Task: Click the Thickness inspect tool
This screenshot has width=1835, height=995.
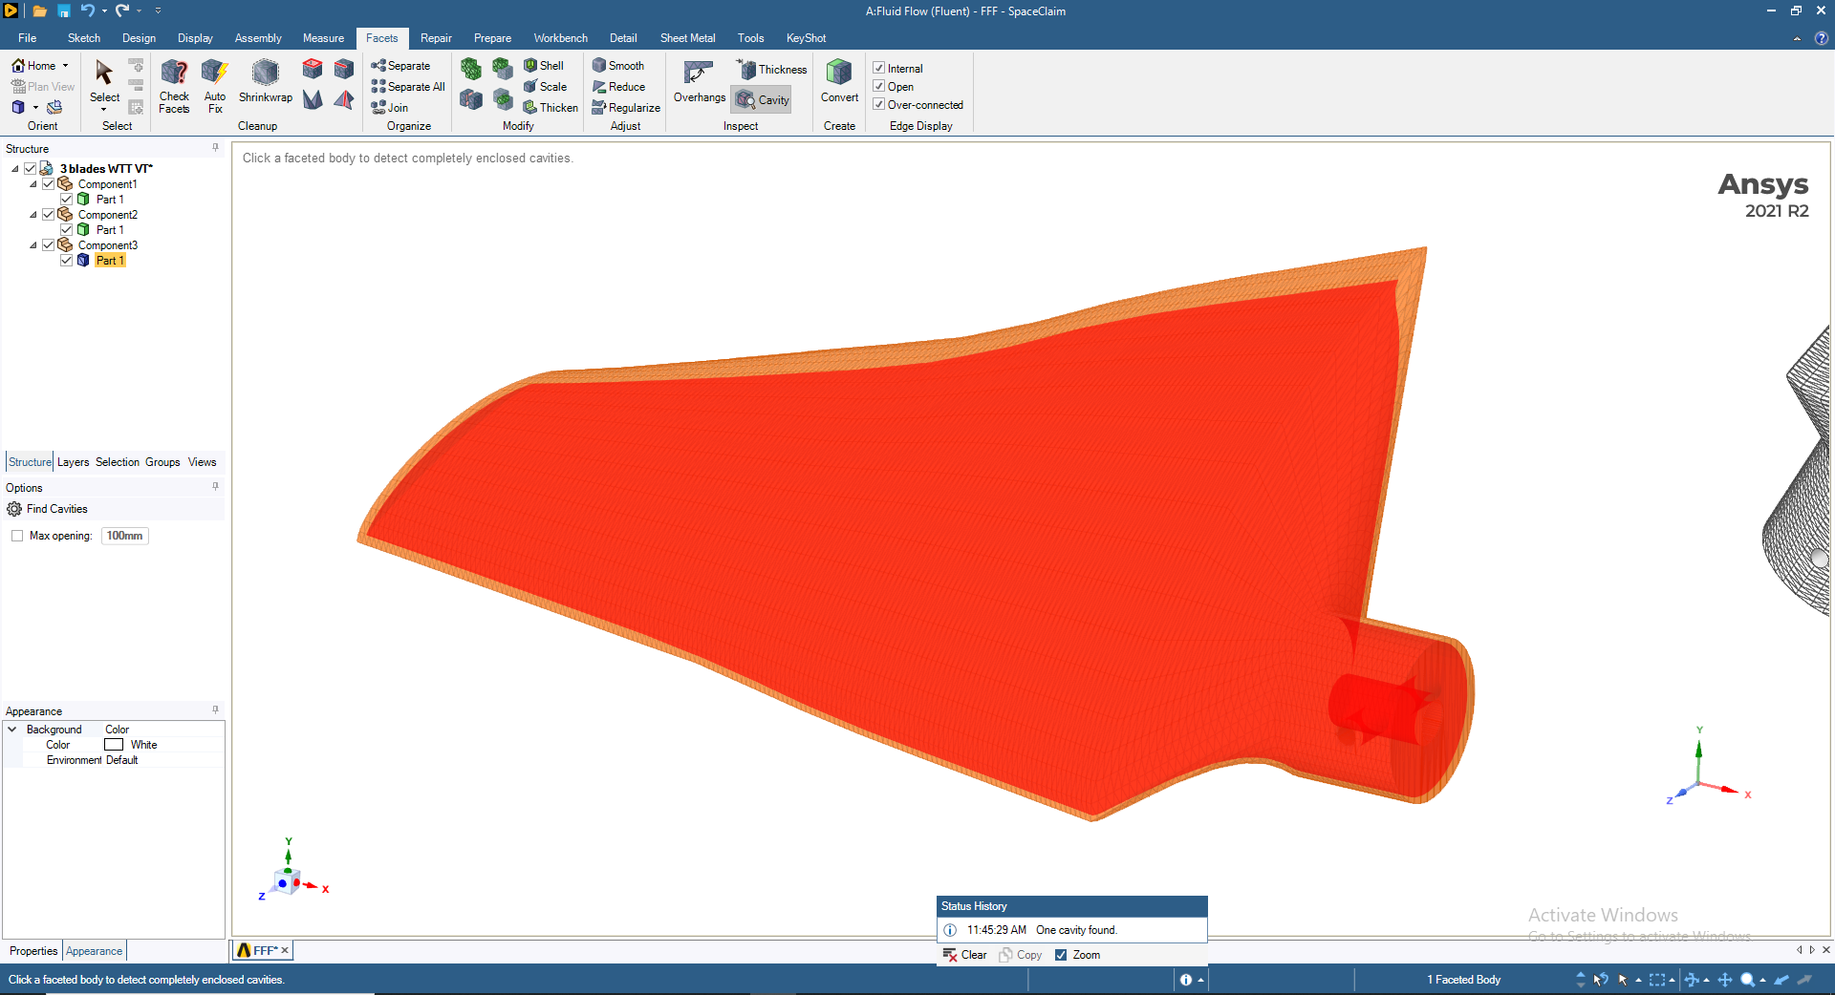Action: pos(771,69)
